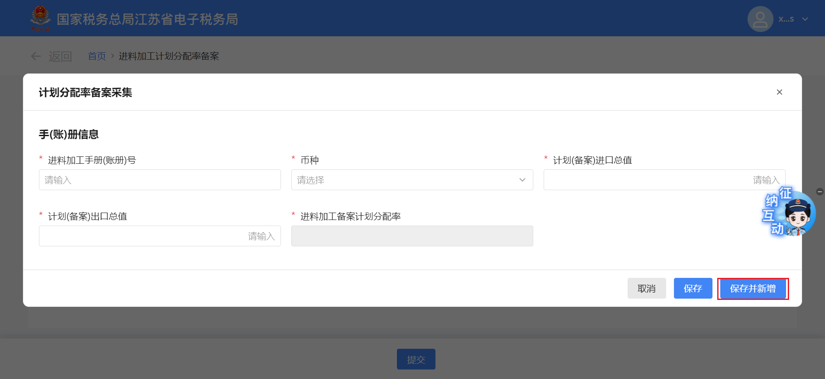Click the greyed 进料加工备案计划分配率 field
This screenshot has height=379, width=825.
click(412, 236)
